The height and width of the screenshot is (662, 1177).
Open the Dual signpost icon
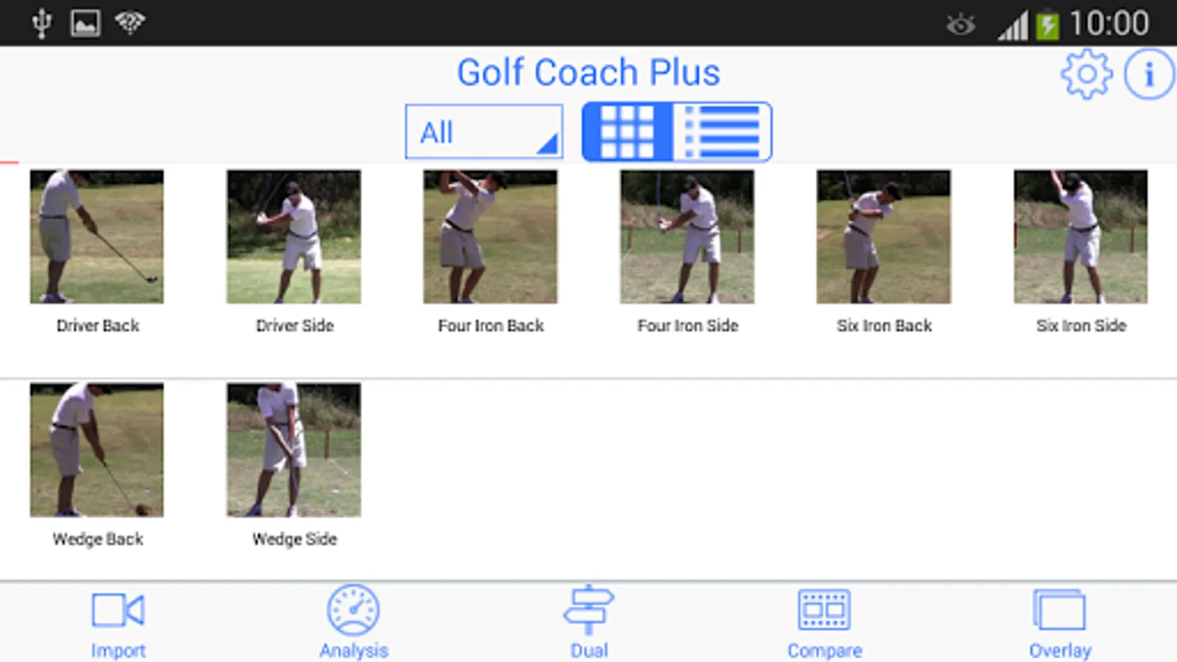pyautogui.click(x=588, y=610)
